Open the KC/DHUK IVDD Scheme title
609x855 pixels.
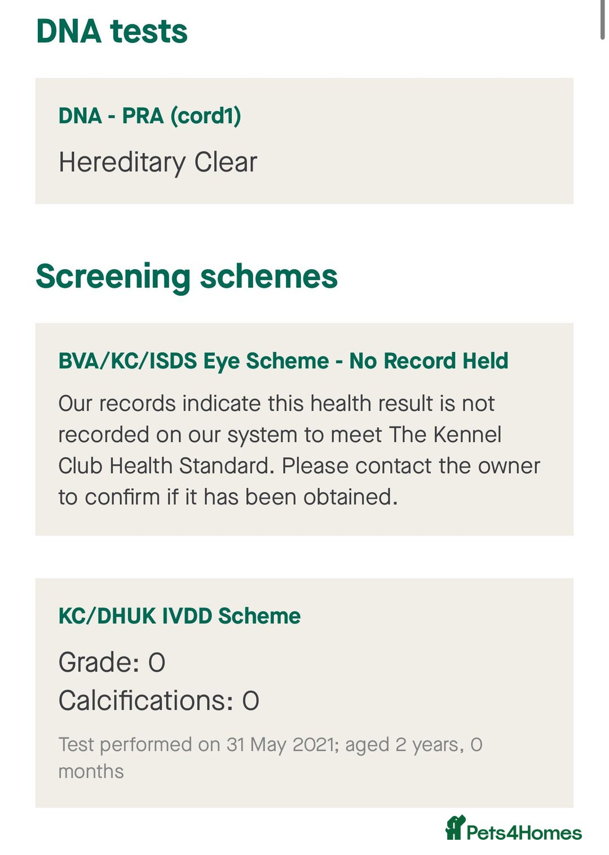(179, 616)
